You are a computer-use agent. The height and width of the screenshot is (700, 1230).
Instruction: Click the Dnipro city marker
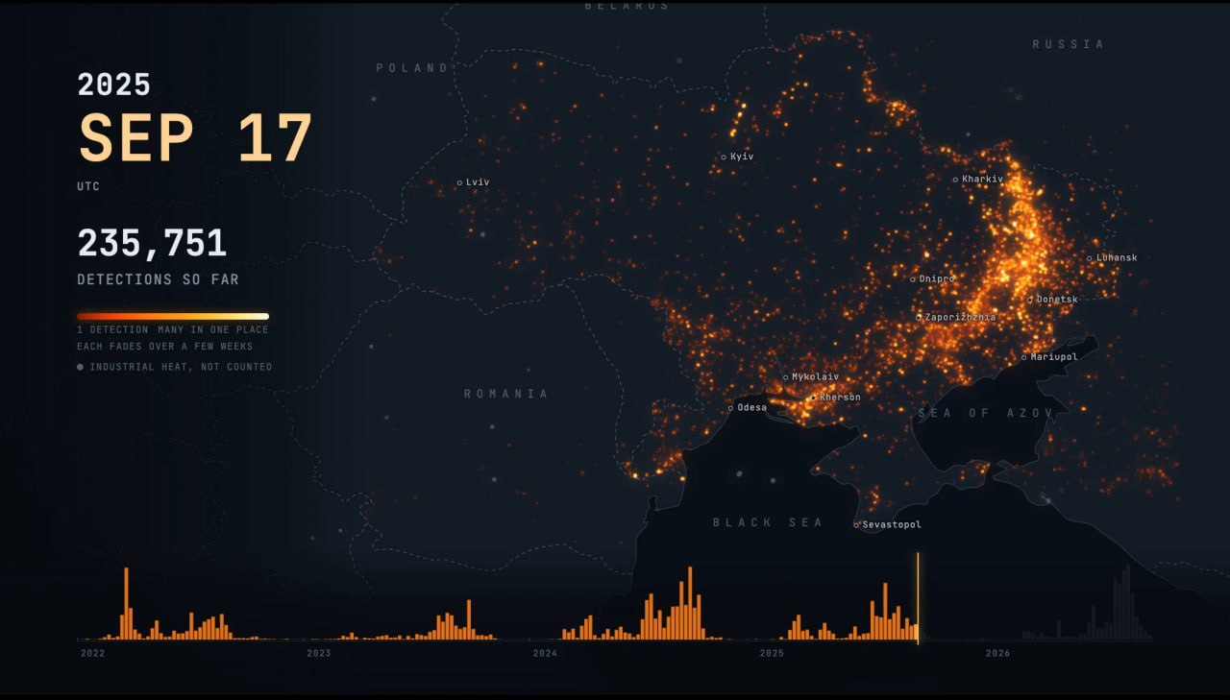[x=913, y=279]
